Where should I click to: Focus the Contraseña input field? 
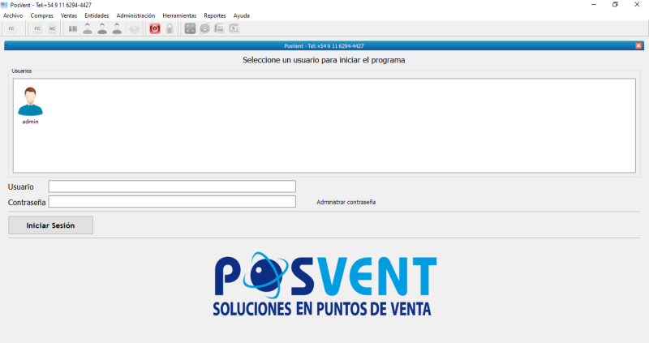[172, 201]
